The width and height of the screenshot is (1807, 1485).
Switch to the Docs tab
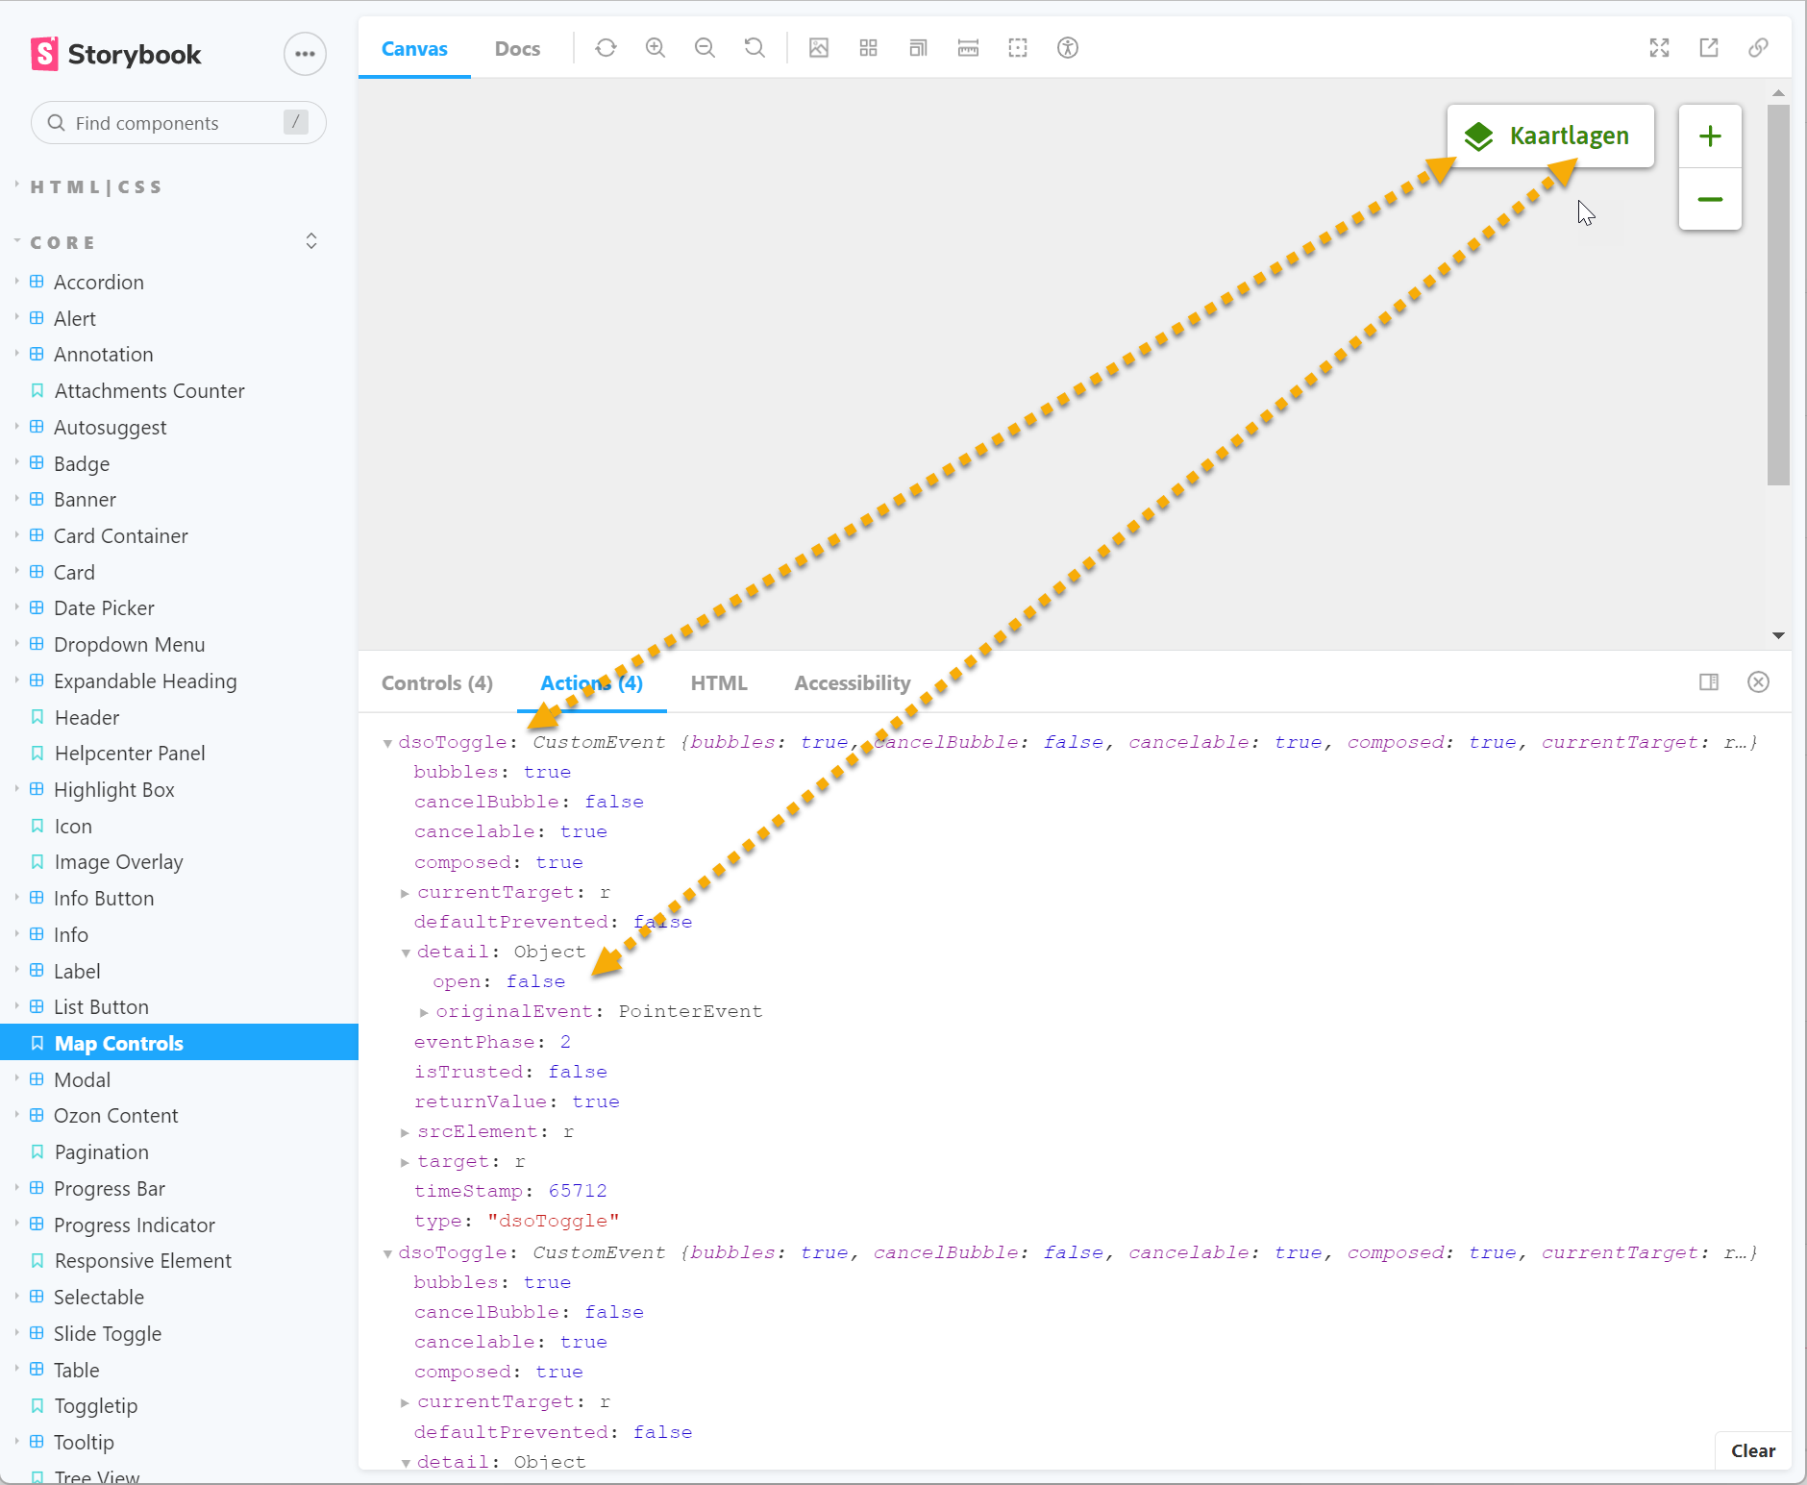click(x=517, y=48)
